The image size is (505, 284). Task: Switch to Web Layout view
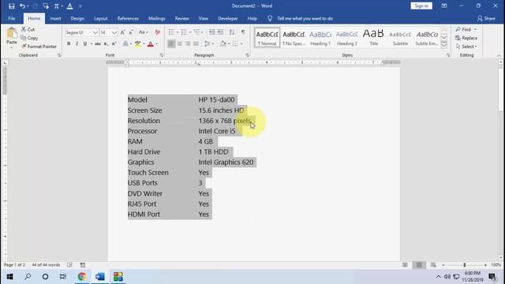pos(433,265)
